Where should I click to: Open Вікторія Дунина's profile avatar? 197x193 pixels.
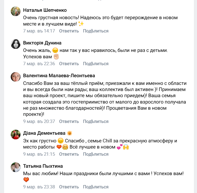(16, 44)
